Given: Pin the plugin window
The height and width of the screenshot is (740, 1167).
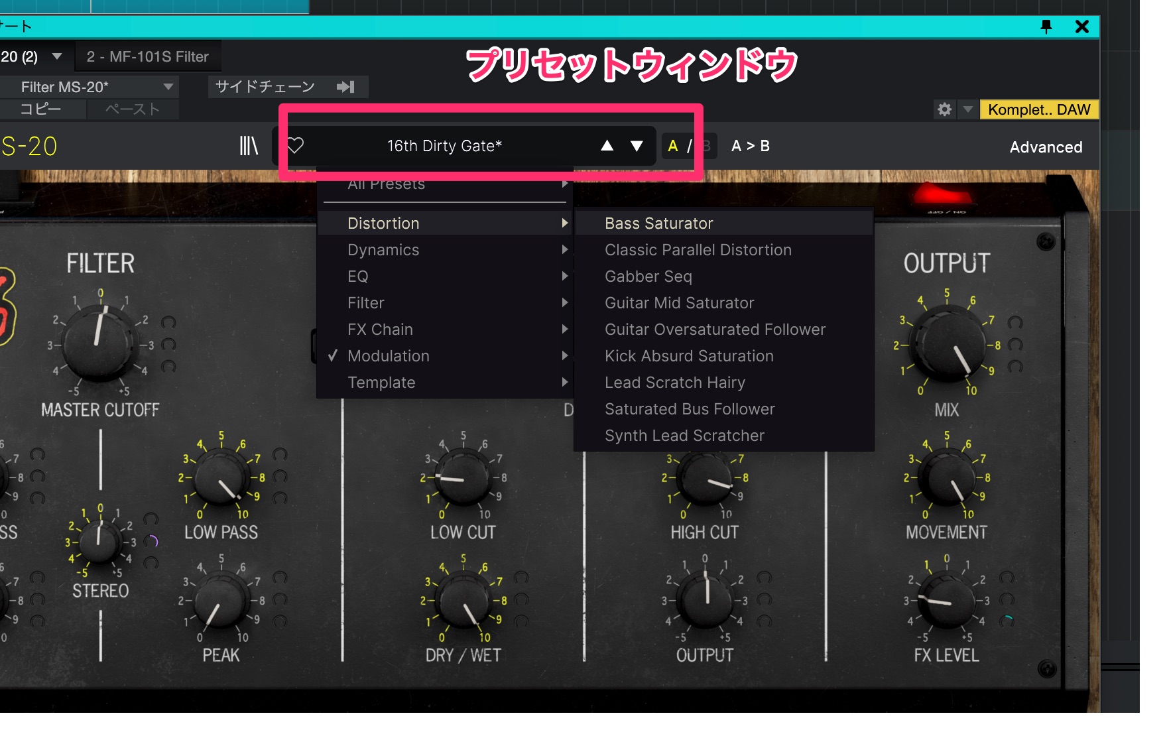Looking at the screenshot, I should (x=1046, y=27).
